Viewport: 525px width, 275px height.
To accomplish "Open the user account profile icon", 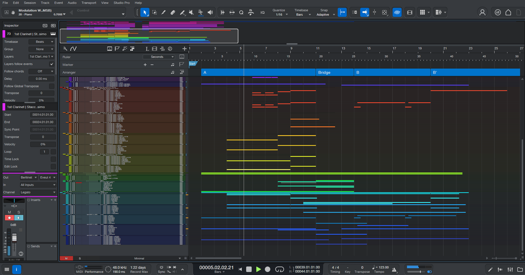I will 483,12.
